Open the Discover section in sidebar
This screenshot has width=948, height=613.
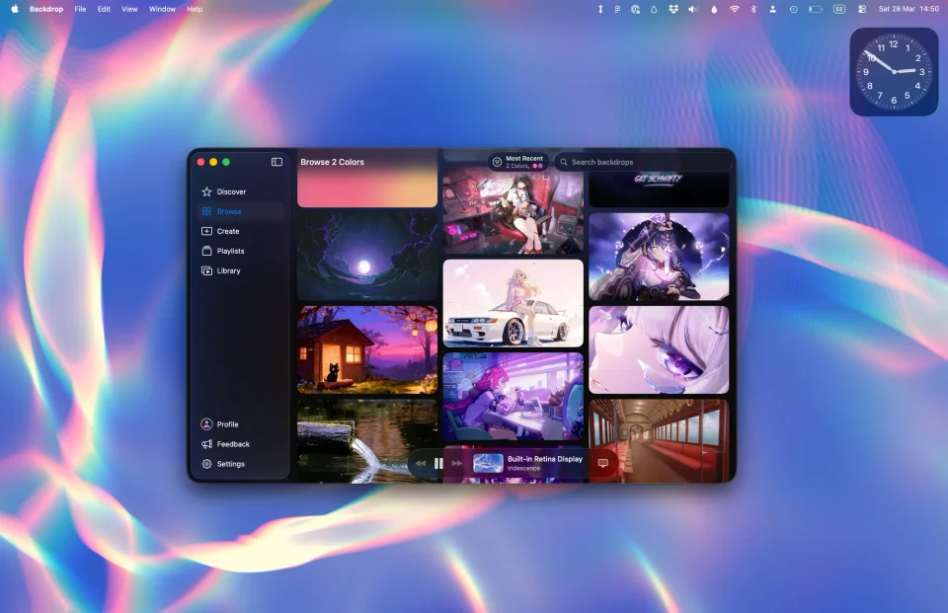click(x=224, y=192)
